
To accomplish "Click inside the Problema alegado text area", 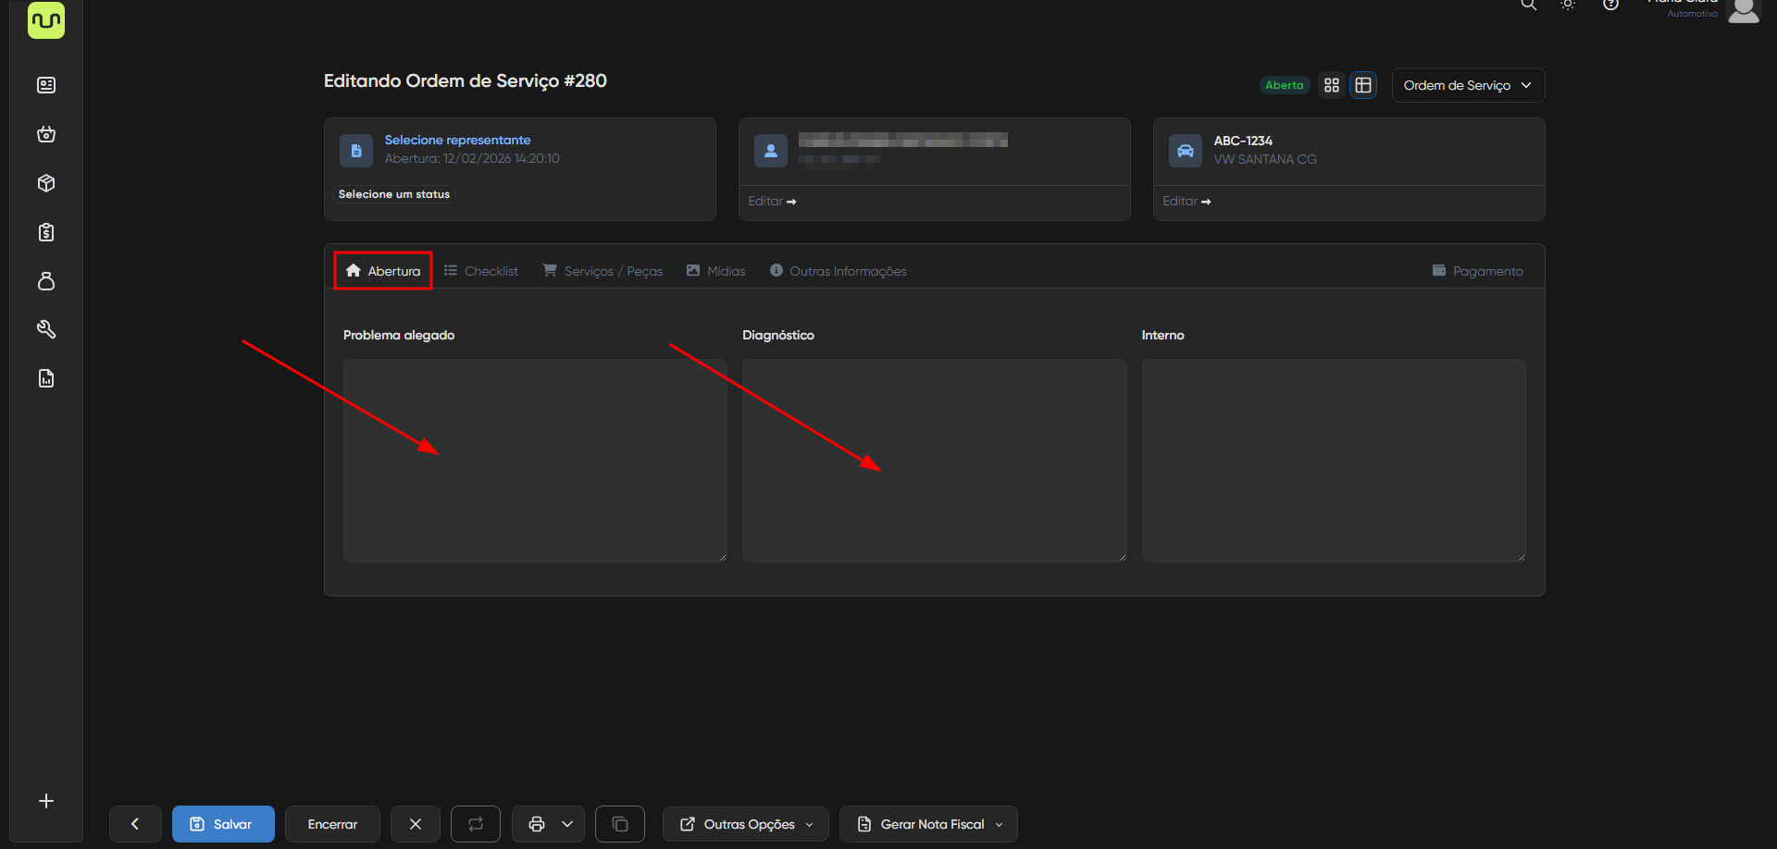I will click(535, 460).
